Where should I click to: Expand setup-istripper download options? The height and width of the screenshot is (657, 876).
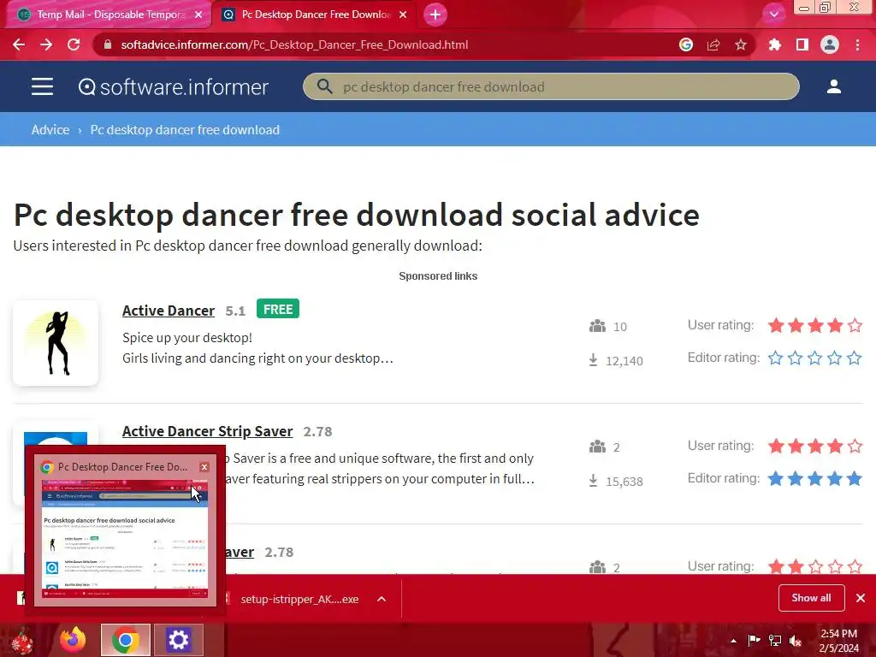point(382,599)
